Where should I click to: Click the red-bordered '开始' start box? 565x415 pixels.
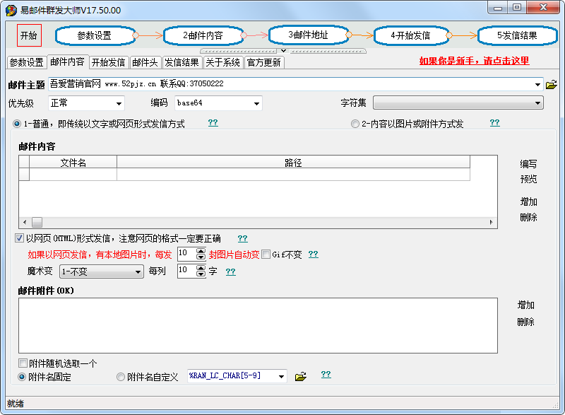coord(29,35)
